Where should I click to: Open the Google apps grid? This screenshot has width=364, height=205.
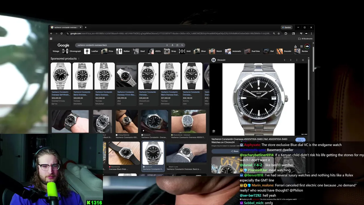pyautogui.click(x=301, y=46)
